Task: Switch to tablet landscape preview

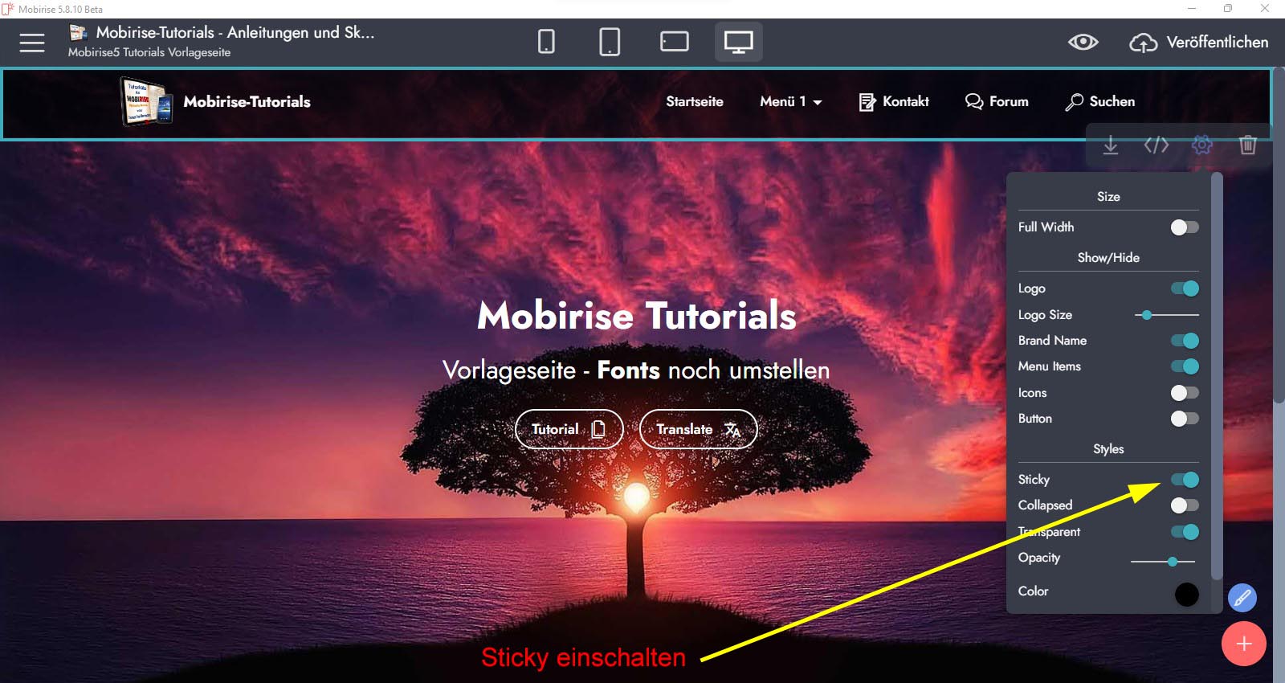Action: tap(675, 42)
